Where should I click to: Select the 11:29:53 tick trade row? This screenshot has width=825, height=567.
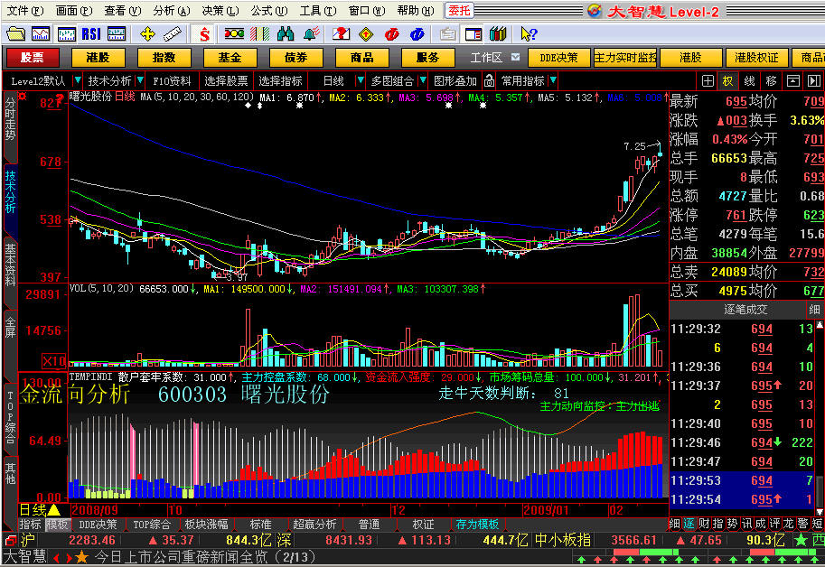(743, 480)
